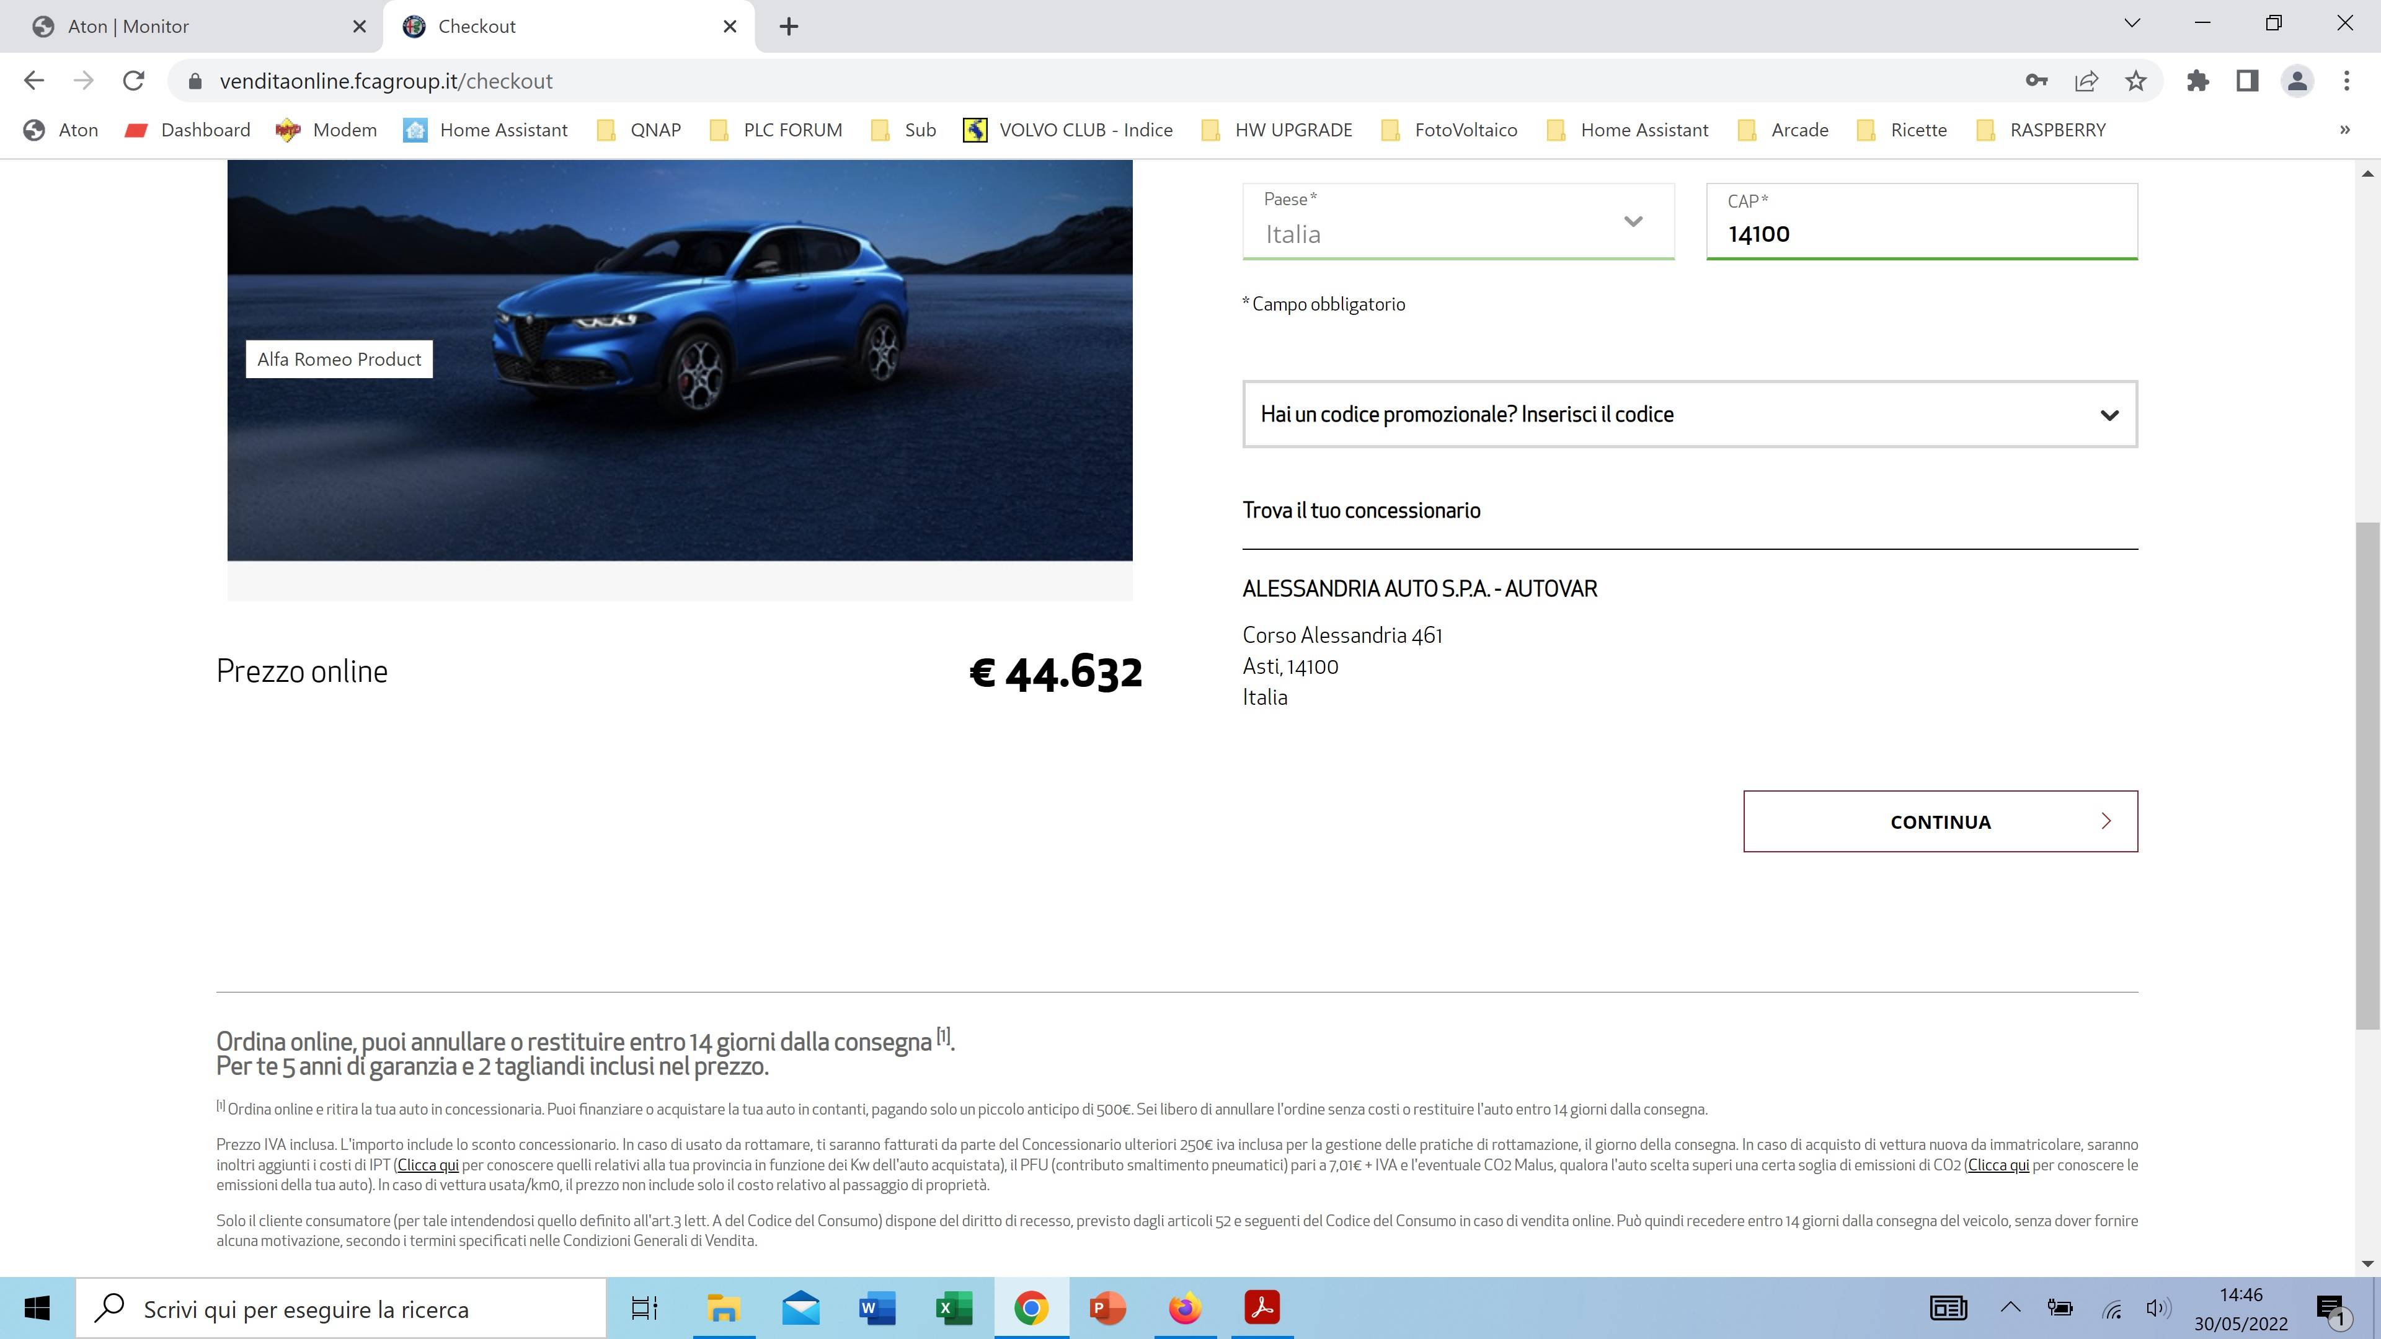Open the first Home Assistant bookmark

(x=486, y=130)
